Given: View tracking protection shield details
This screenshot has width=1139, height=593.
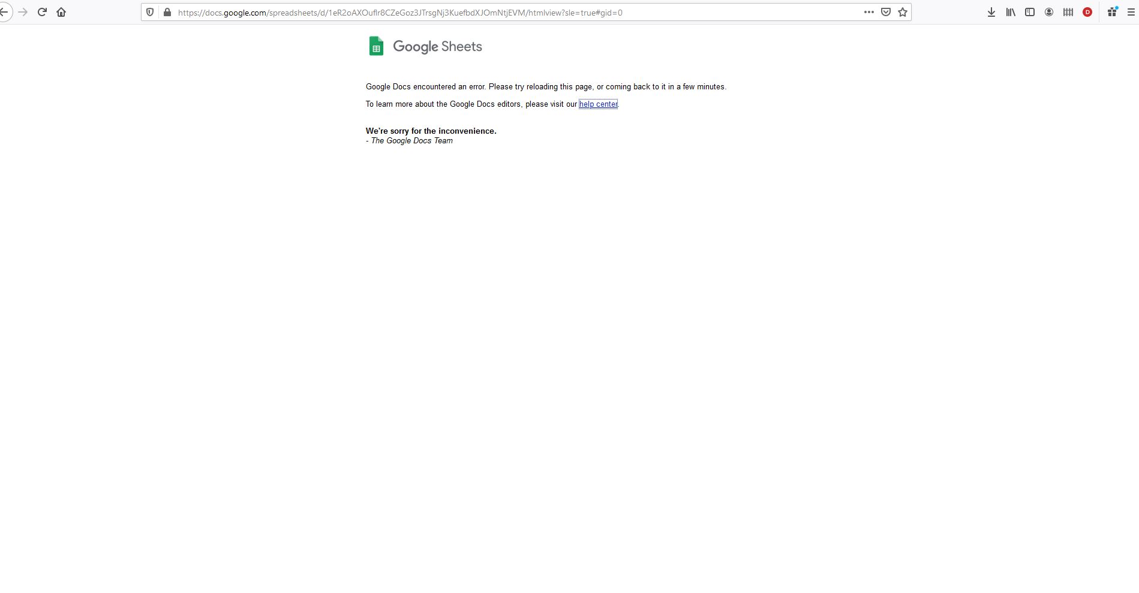Looking at the screenshot, I should [x=149, y=12].
